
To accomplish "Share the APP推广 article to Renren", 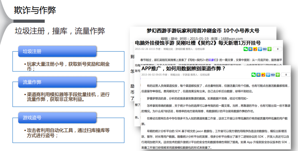I will (273, 75).
